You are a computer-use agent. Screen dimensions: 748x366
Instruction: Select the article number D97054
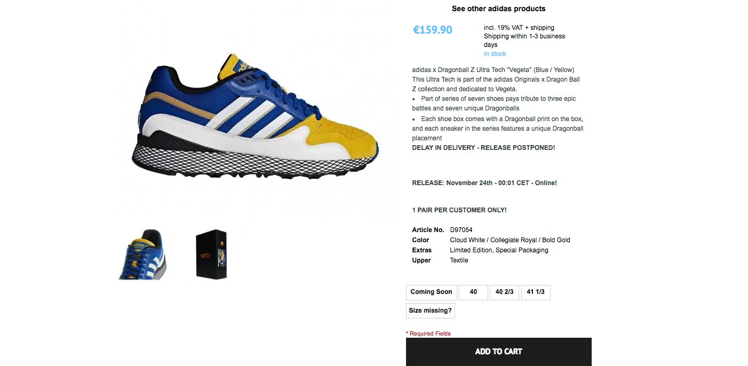(x=461, y=230)
